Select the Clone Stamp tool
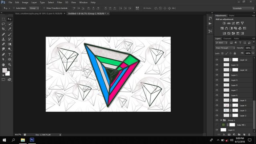The width and height of the screenshot is (256, 144). click(3, 39)
